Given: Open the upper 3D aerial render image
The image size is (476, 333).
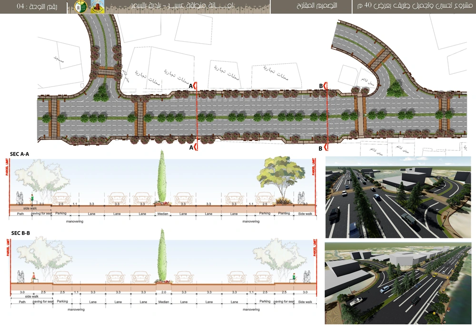Looking at the screenshot, I should tap(397, 197).
